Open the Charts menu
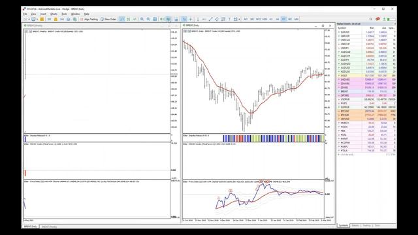This screenshot has width=418, height=235. [x=54, y=14]
